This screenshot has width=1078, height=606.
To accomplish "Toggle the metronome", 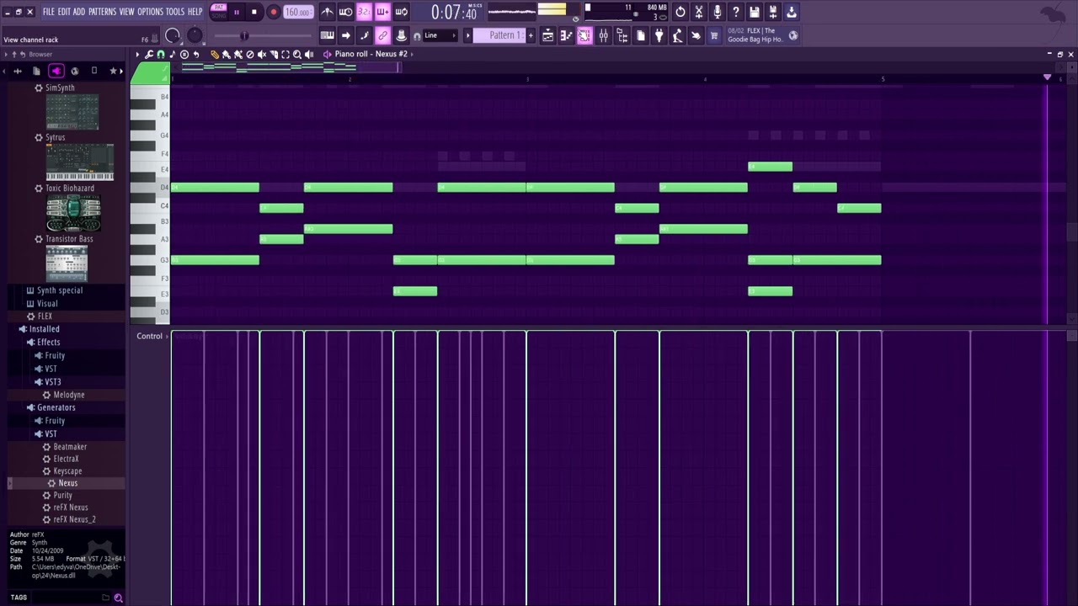I will tap(327, 12).
